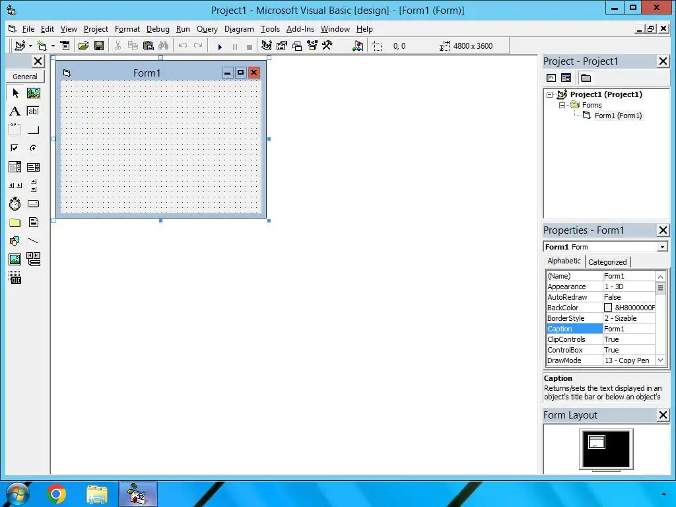Open Add Form dropdown arrow

click(x=53, y=46)
